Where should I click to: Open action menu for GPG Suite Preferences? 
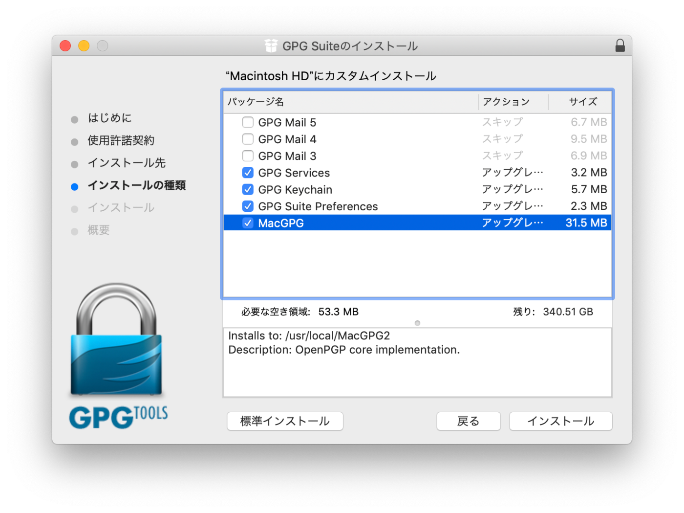point(513,206)
